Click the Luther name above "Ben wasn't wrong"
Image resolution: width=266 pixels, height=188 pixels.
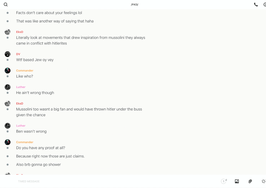pos(21,126)
